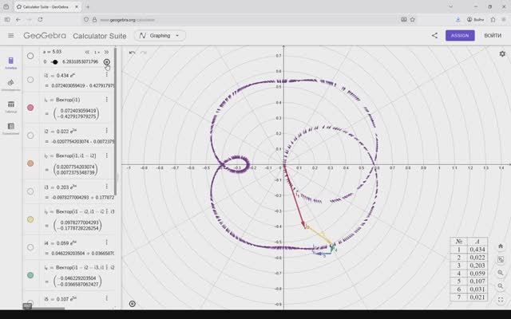Open more options for i4 = 0.059
Viewport: 511px width, 319px height.
tap(106, 242)
